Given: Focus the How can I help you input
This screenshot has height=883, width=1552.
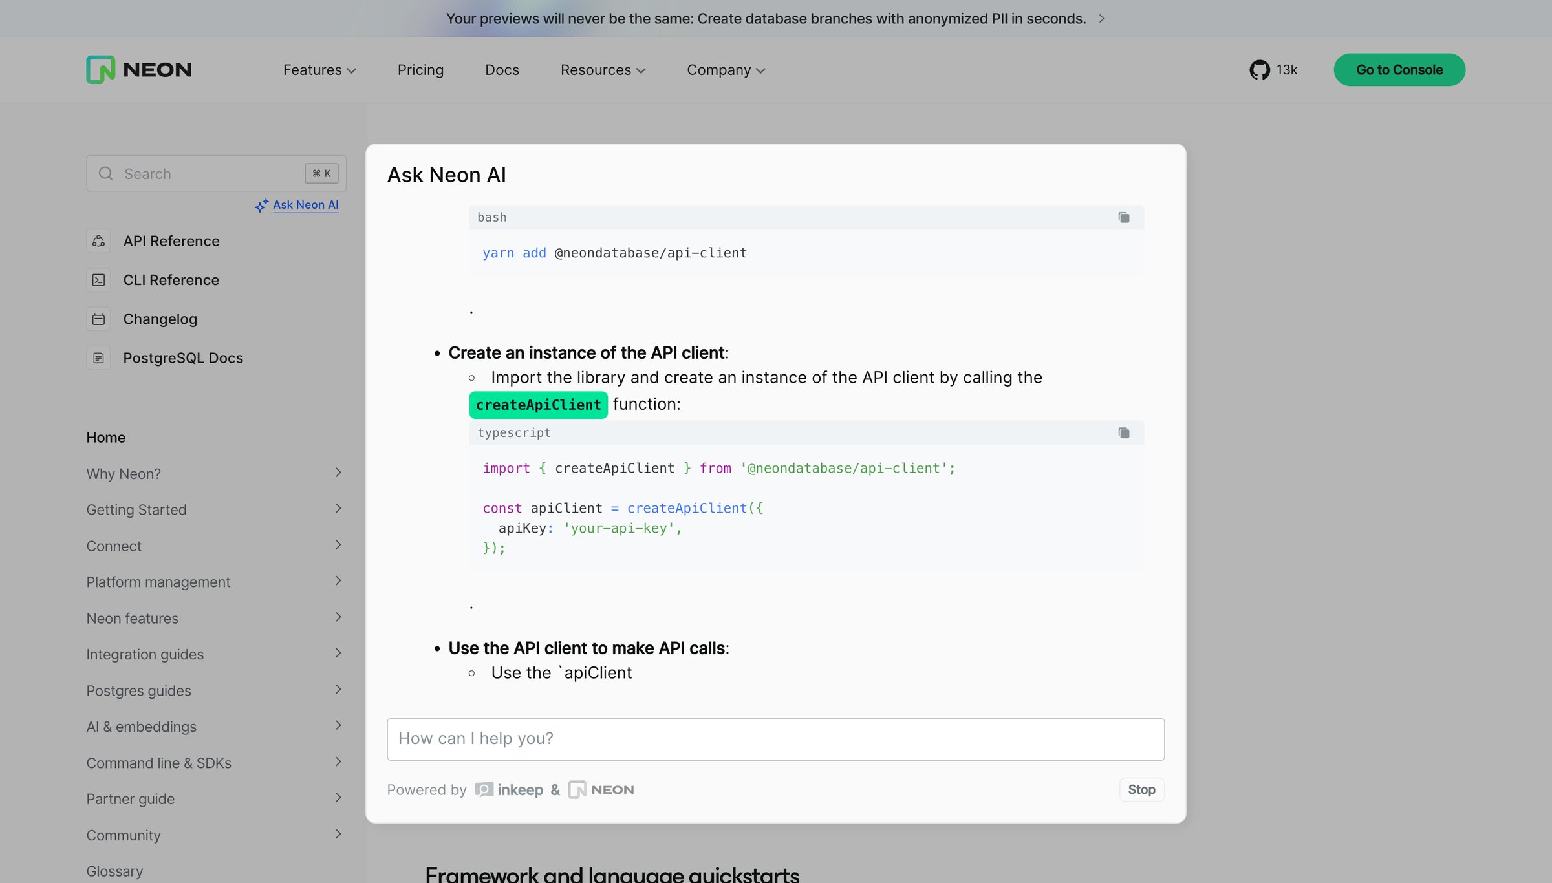Looking at the screenshot, I should tap(775, 739).
